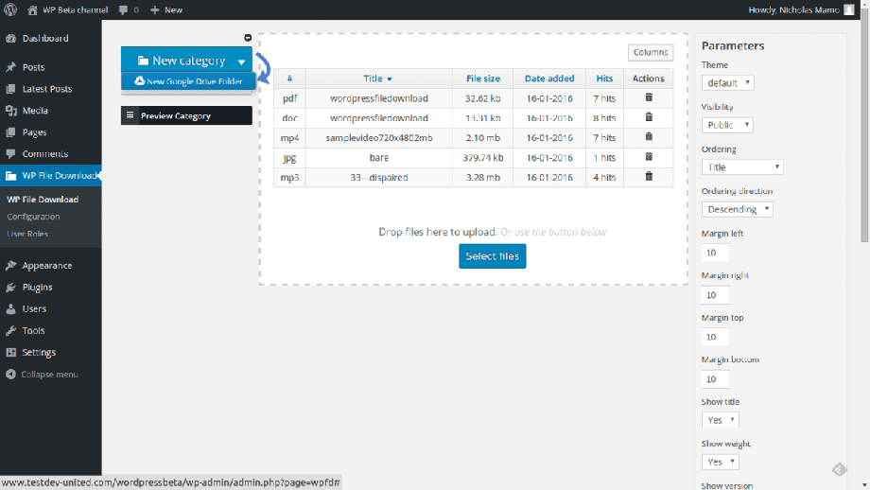This screenshot has width=870, height=490.
Task: Click the Users person icon
Action: 10,308
